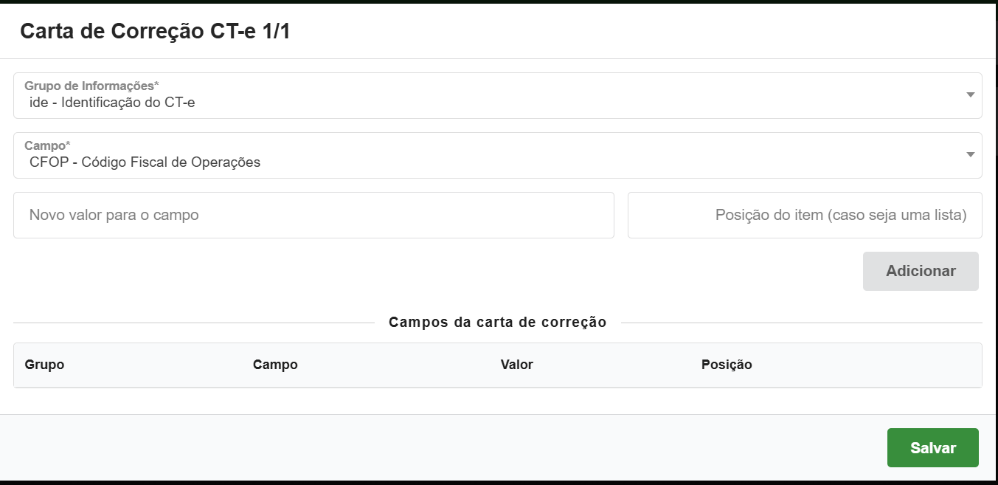Screen dimensions: 998x485
Task: Click the Campo column header in table
Action: [x=275, y=365]
